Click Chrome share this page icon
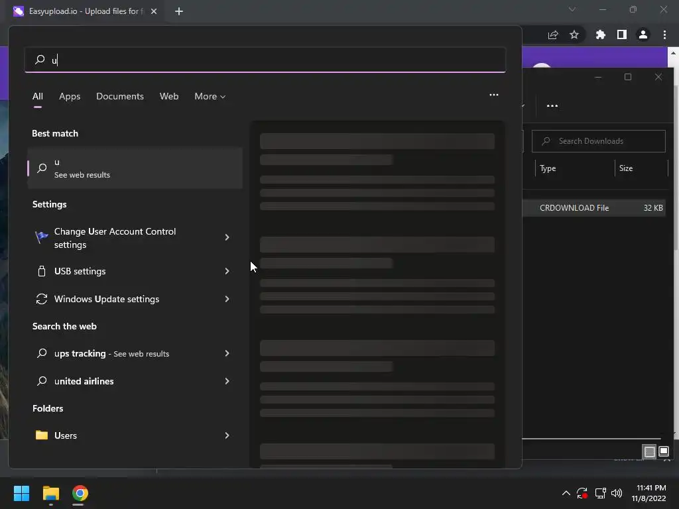 [553, 34]
